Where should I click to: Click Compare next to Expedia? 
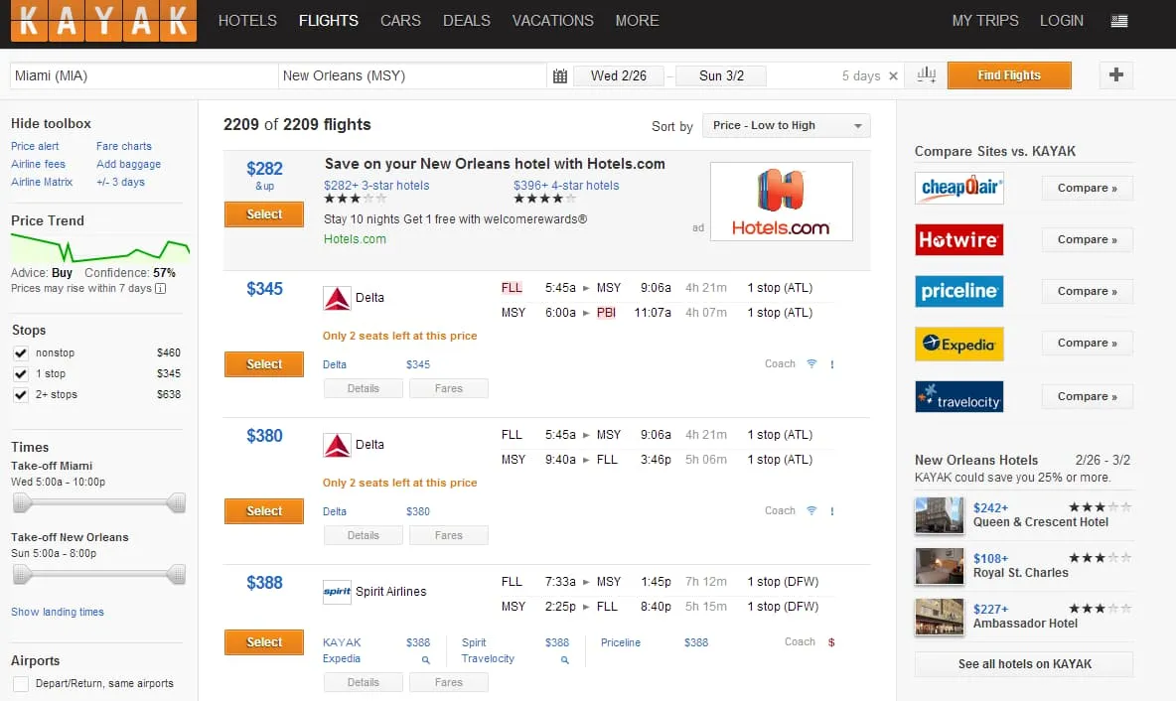[x=1087, y=343]
